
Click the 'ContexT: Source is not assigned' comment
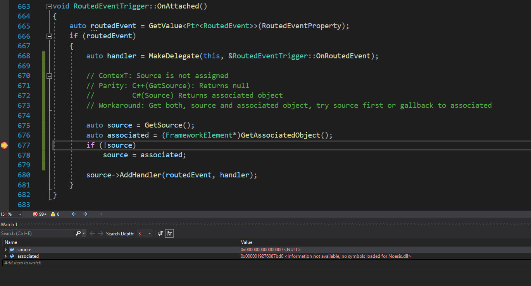point(157,76)
